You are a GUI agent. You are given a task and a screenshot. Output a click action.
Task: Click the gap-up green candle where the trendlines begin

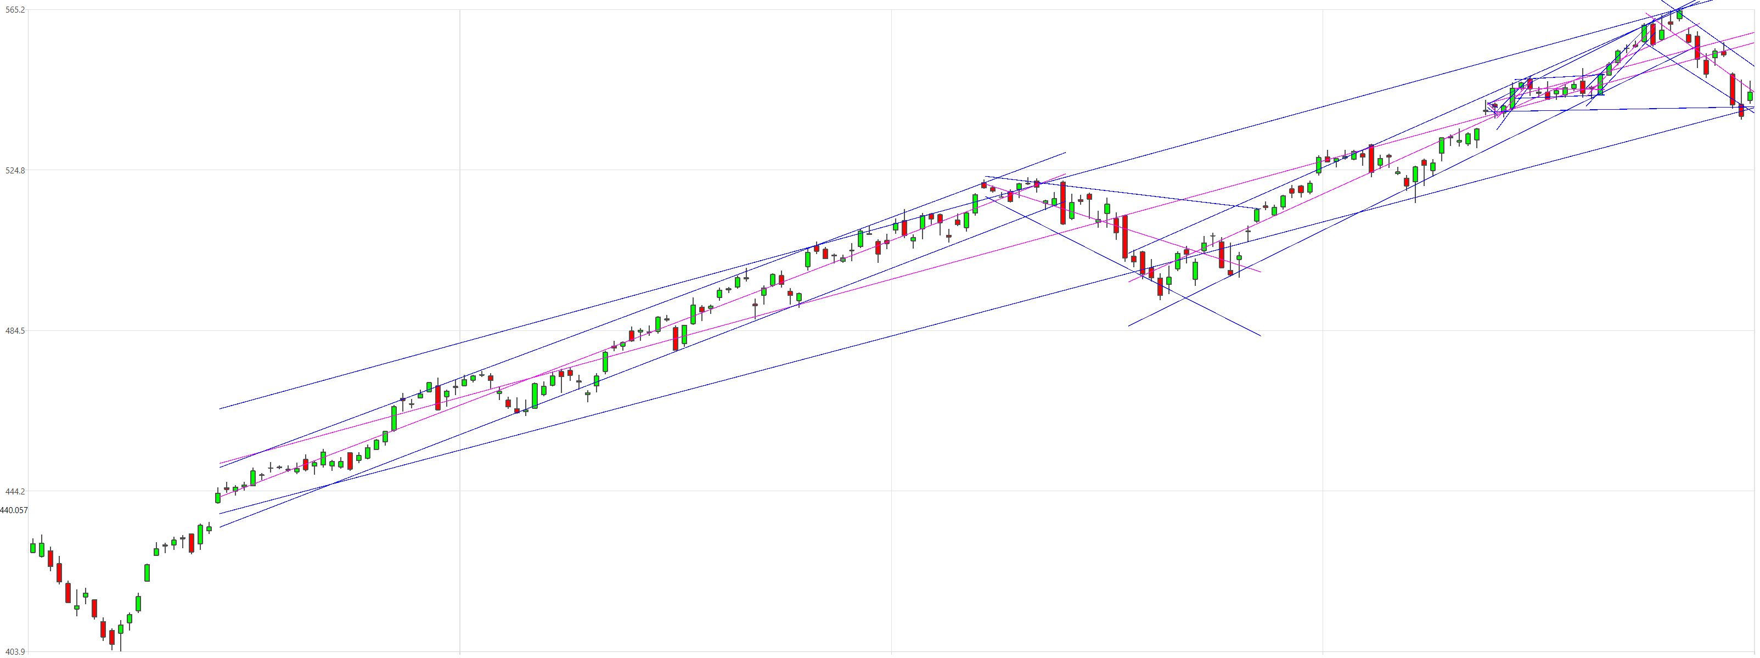tap(218, 497)
